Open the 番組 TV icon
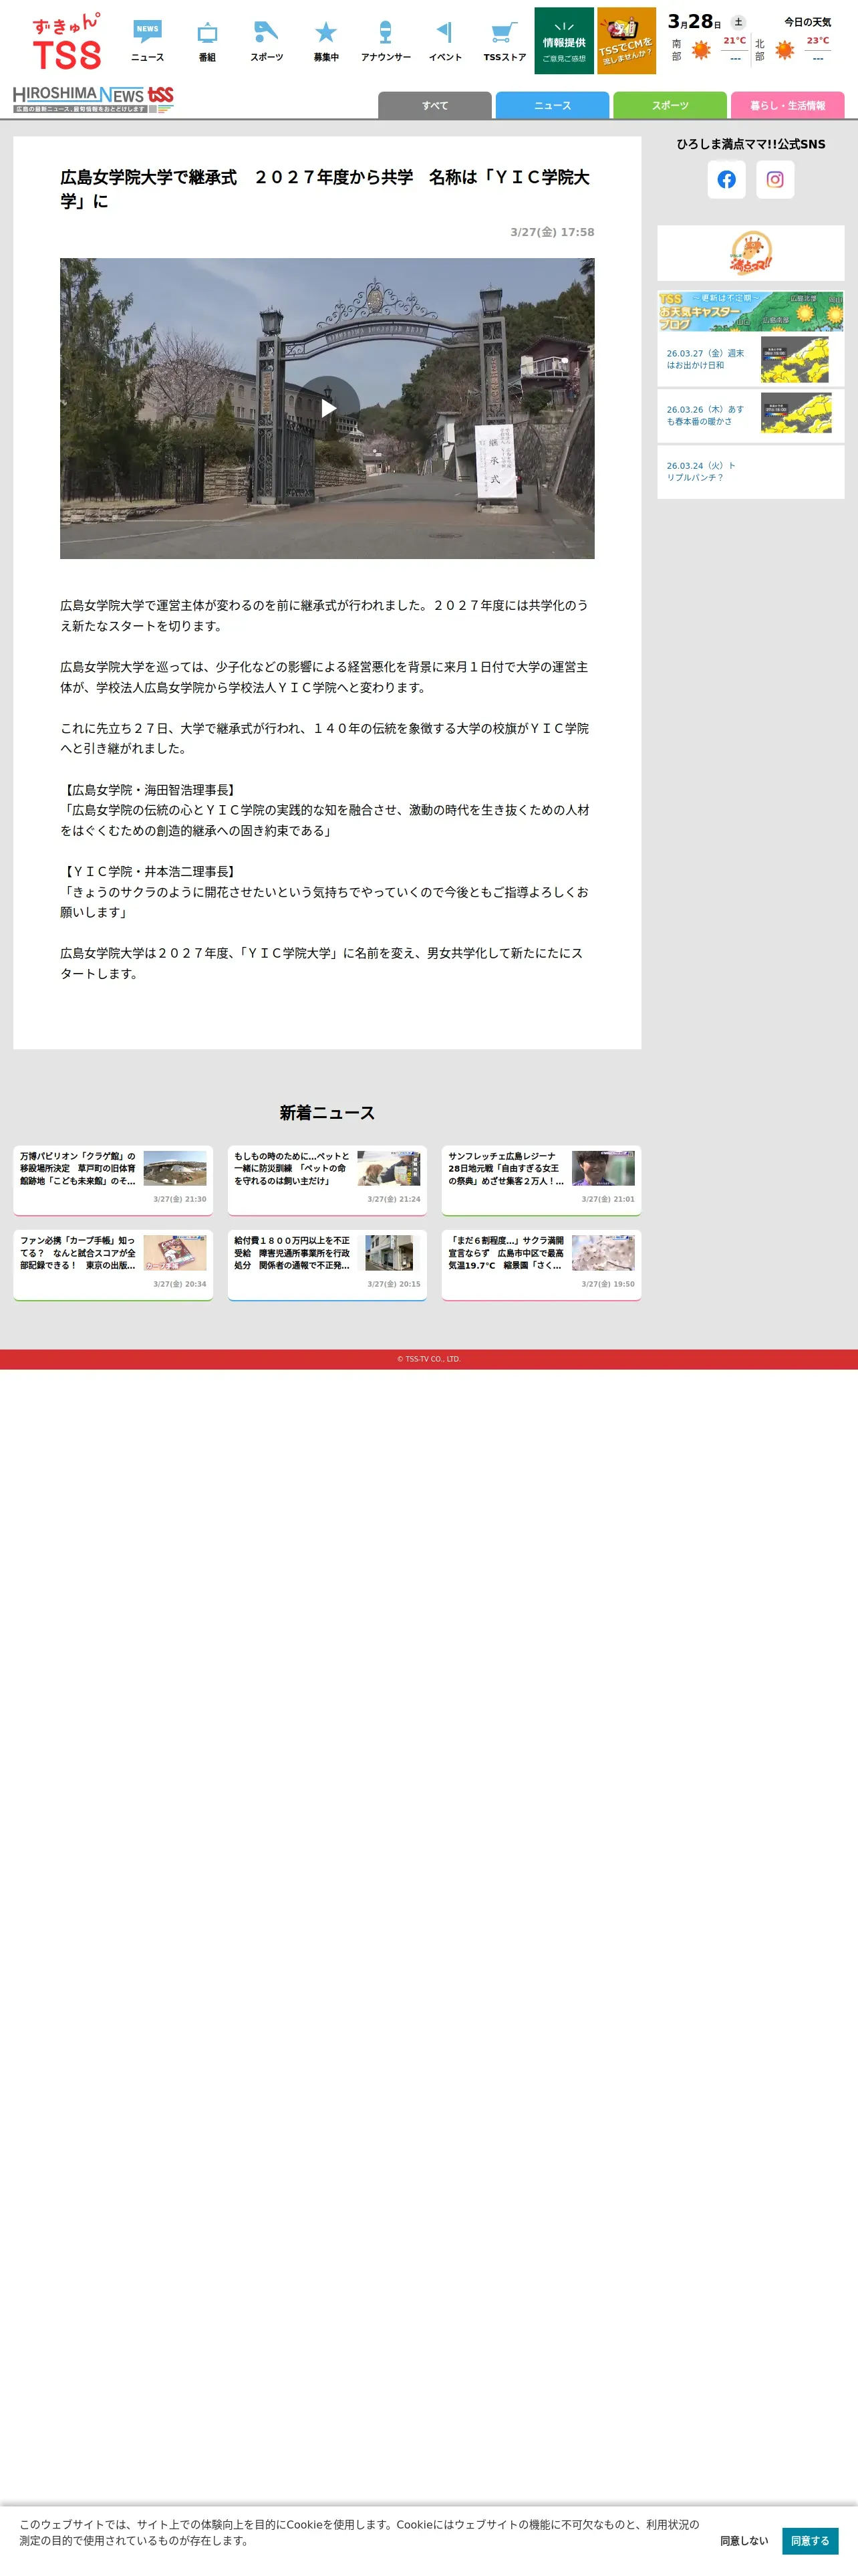Image resolution: width=858 pixels, height=2576 pixels. (206, 41)
